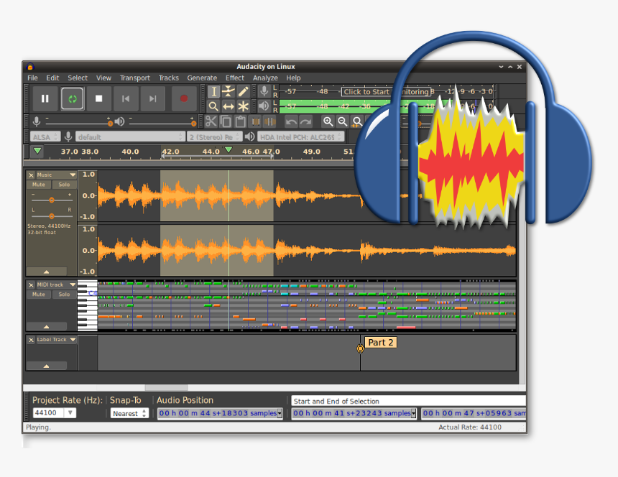The height and width of the screenshot is (477, 618).
Task: Click the Copy icon
Action: (226, 121)
